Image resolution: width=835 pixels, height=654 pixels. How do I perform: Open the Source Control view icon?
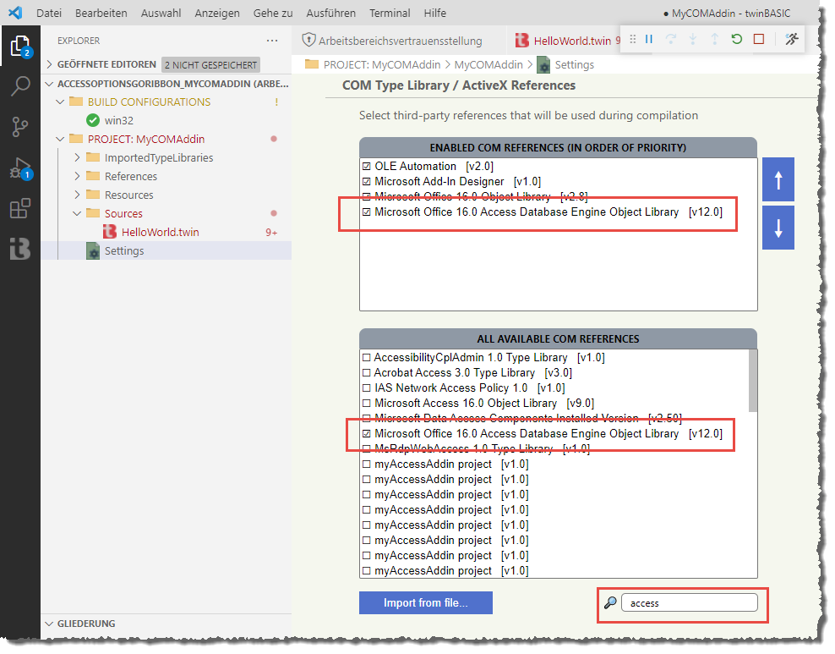[x=20, y=127]
